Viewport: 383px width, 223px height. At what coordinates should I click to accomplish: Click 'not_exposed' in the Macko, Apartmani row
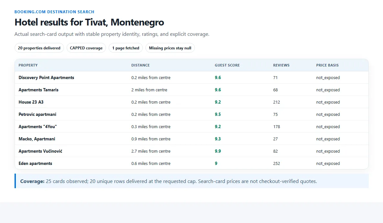pos(328,139)
